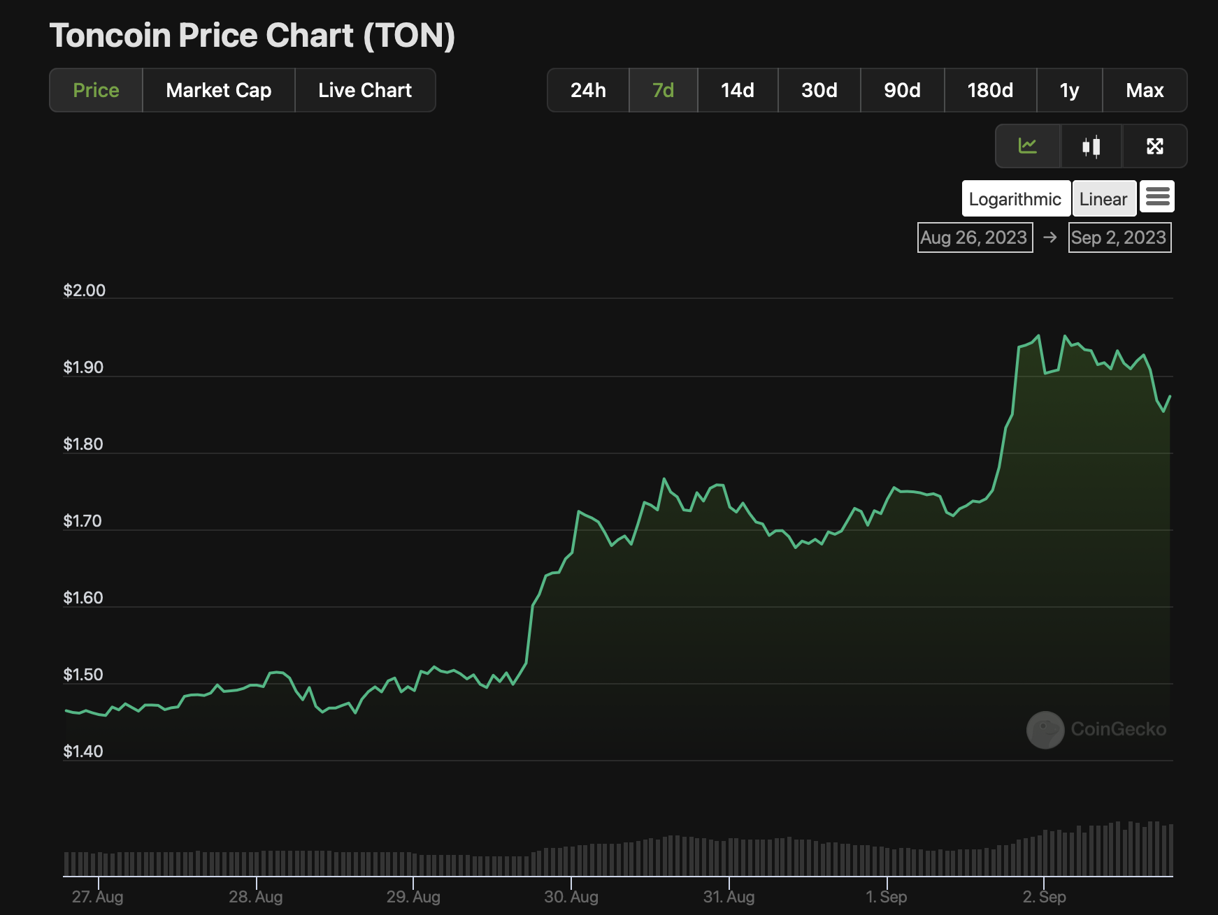This screenshot has width=1218, height=915.
Task: Click the $1.90 axis label
Action: pos(83,367)
